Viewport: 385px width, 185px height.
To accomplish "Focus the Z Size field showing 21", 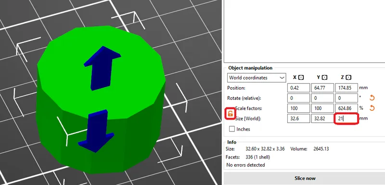I will coord(346,119).
